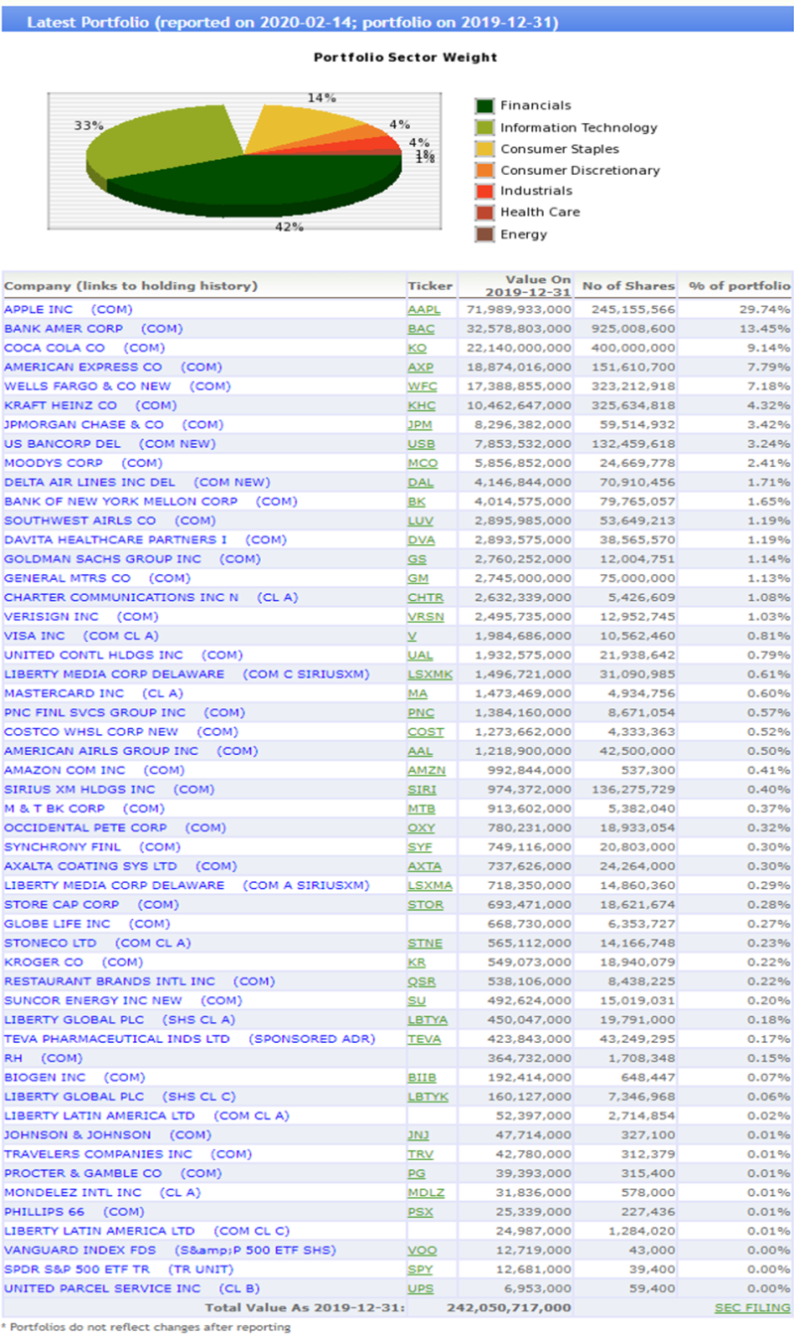The height and width of the screenshot is (1340, 794).
Task: Click the TEVA ticker link
Action: coord(425,1038)
